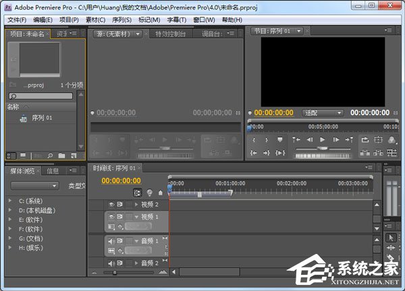The height and width of the screenshot is (291, 405).
Task: Mute the 音频 1 track speaker
Action: [x=112, y=240]
